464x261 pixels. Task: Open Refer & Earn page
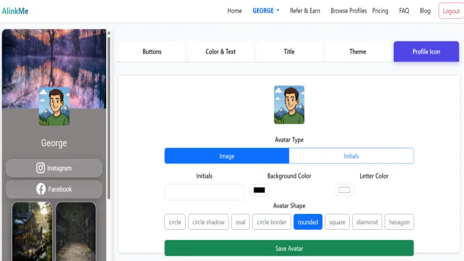(305, 11)
